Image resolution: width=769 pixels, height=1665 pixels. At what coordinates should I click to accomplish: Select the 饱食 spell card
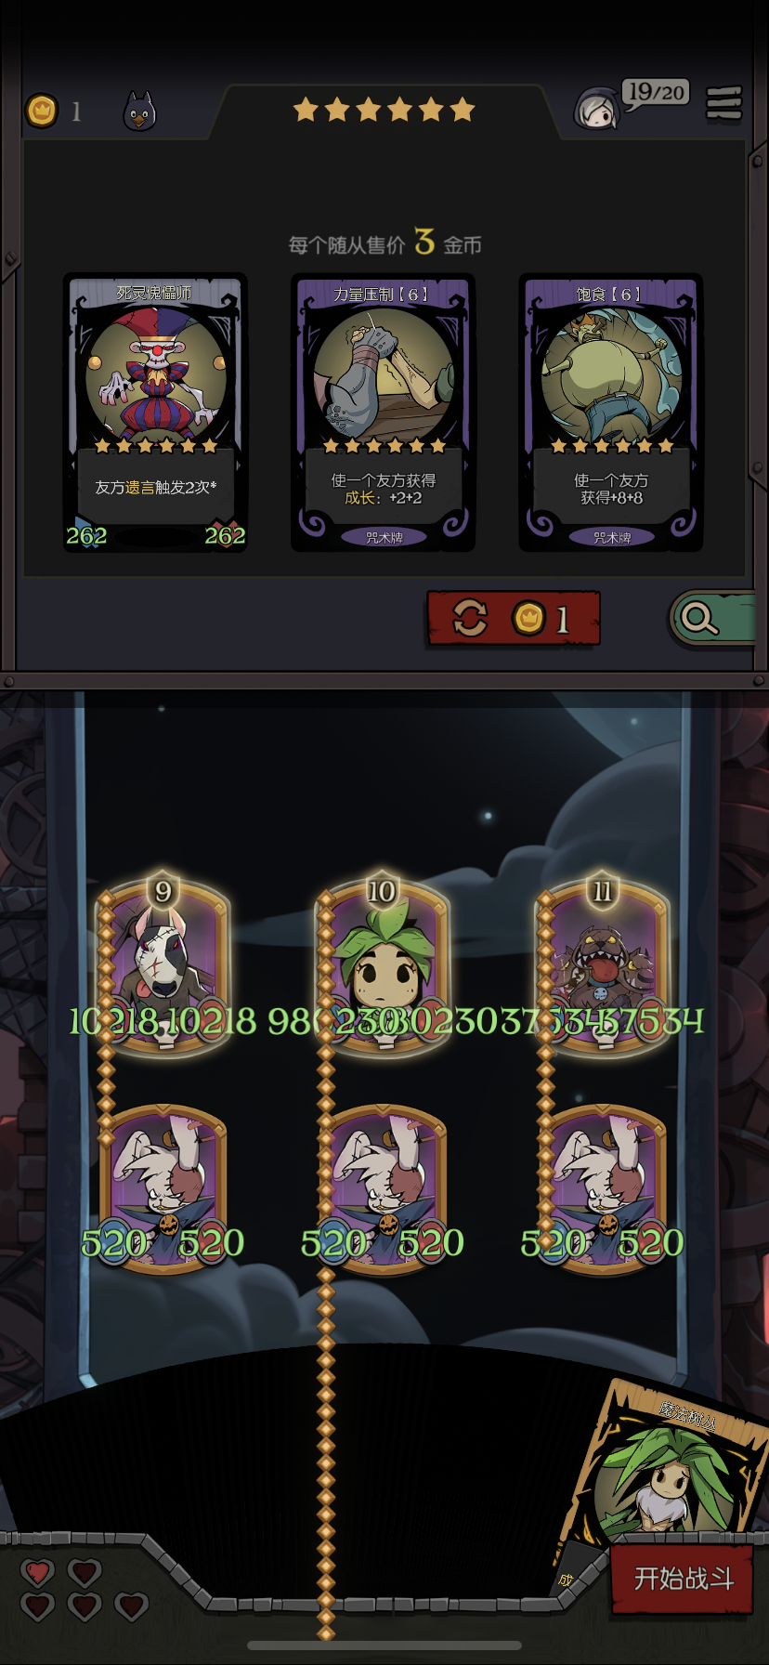tap(611, 413)
